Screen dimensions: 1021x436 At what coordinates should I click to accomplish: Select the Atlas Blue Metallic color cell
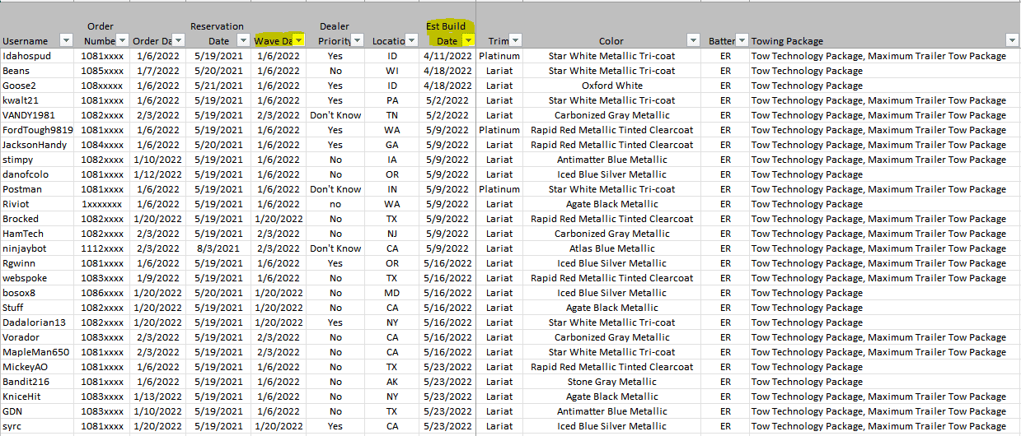pyautogui.click(x=611, y=248)
